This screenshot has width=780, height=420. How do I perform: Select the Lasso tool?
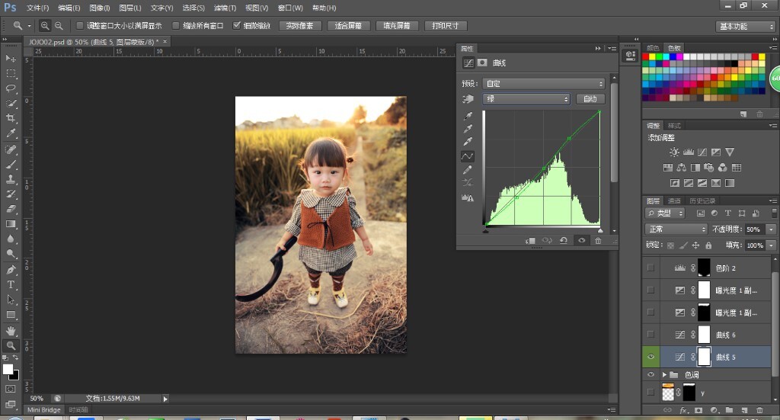coord(11,88)
